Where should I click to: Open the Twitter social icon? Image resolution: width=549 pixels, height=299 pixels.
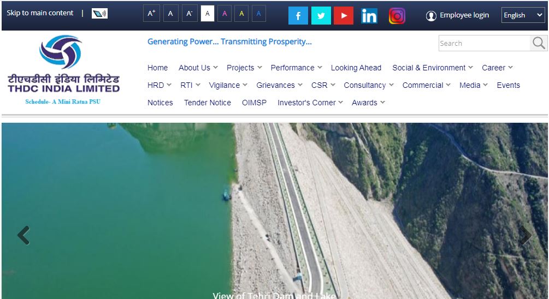pos(321,16)
